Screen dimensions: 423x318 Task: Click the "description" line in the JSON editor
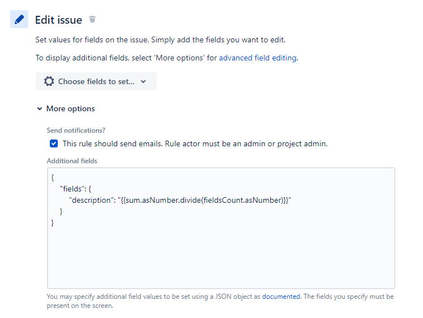91,200
